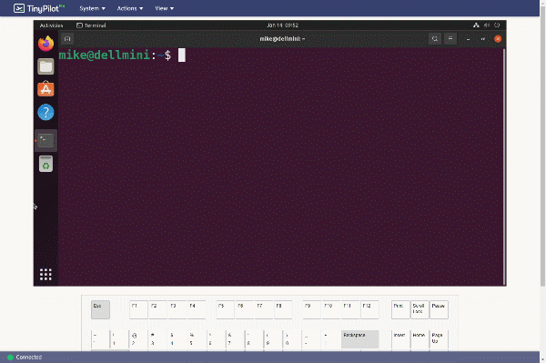546x363 pixels.
Task: Open the Trash icon in dock
Action: (x=46, y=164)
